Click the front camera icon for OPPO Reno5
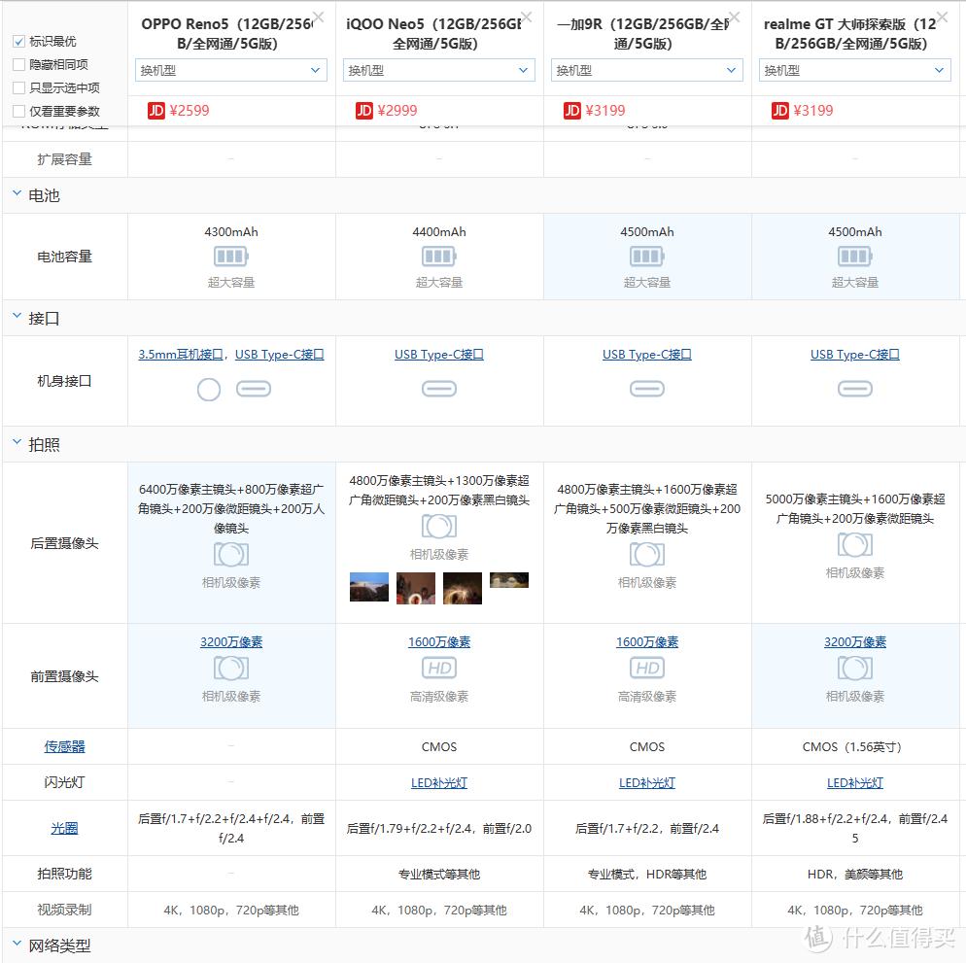This screenshot has width=966, height=963. 230,667
